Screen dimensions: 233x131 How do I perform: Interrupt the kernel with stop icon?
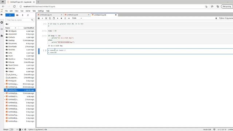click(x=62, y=18)
